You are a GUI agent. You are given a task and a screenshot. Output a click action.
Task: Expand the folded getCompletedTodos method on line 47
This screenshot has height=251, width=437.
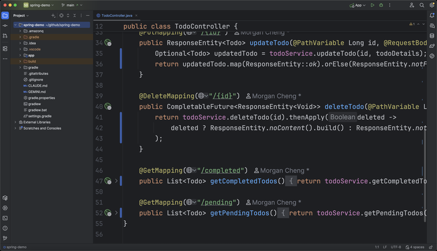(117, 181)
